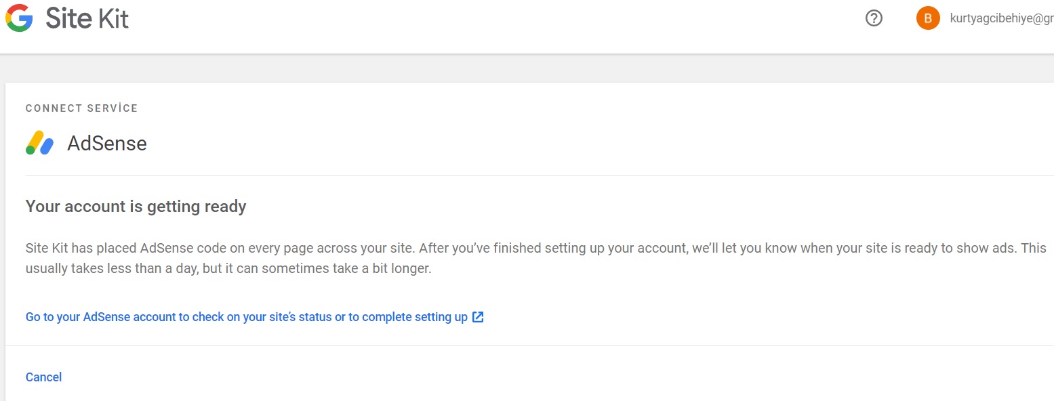Open account menu via kurtyagcibehiye email

tap(1002, 19)
